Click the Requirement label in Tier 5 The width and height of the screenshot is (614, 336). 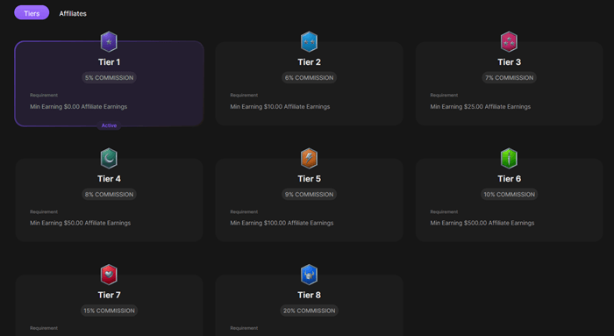click(244, 211)
